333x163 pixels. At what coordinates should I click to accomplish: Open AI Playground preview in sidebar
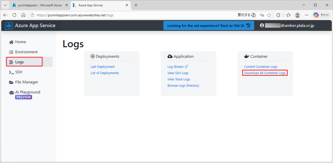(x=27, y=92)
